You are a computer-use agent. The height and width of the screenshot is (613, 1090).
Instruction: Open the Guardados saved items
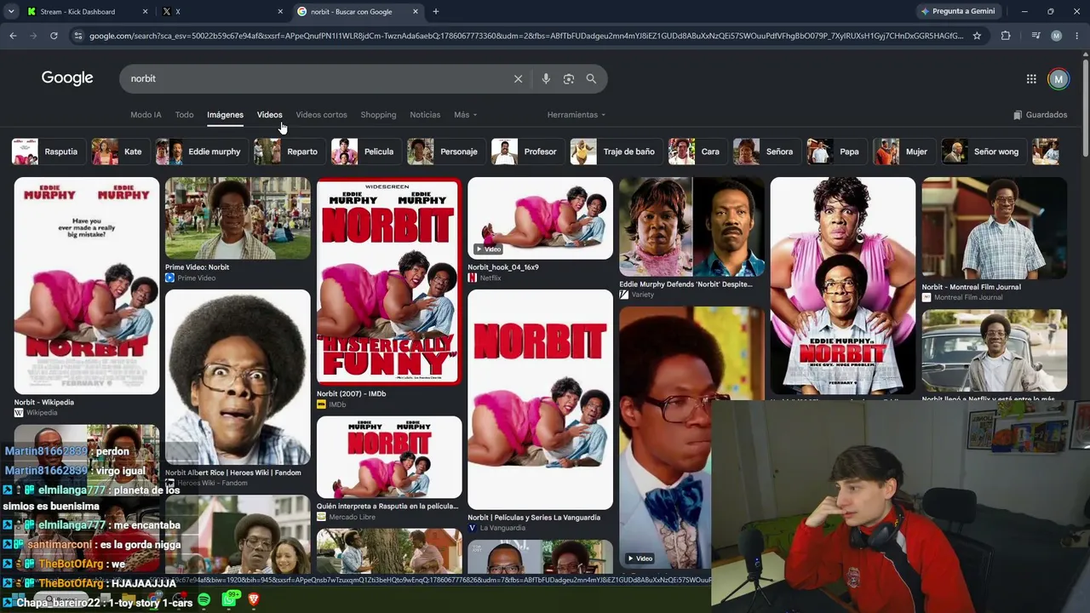pos(1040,115)
